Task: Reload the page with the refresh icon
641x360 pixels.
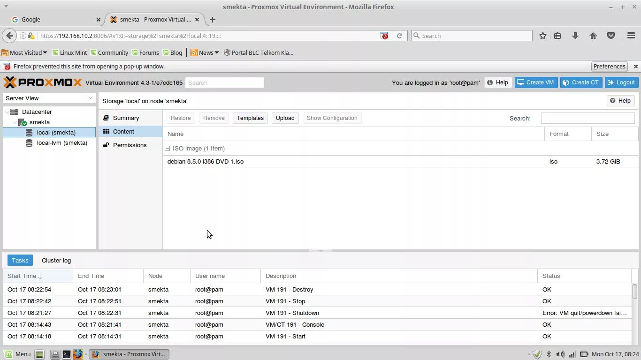Action: pyautogui.click(x=399, y=36)
